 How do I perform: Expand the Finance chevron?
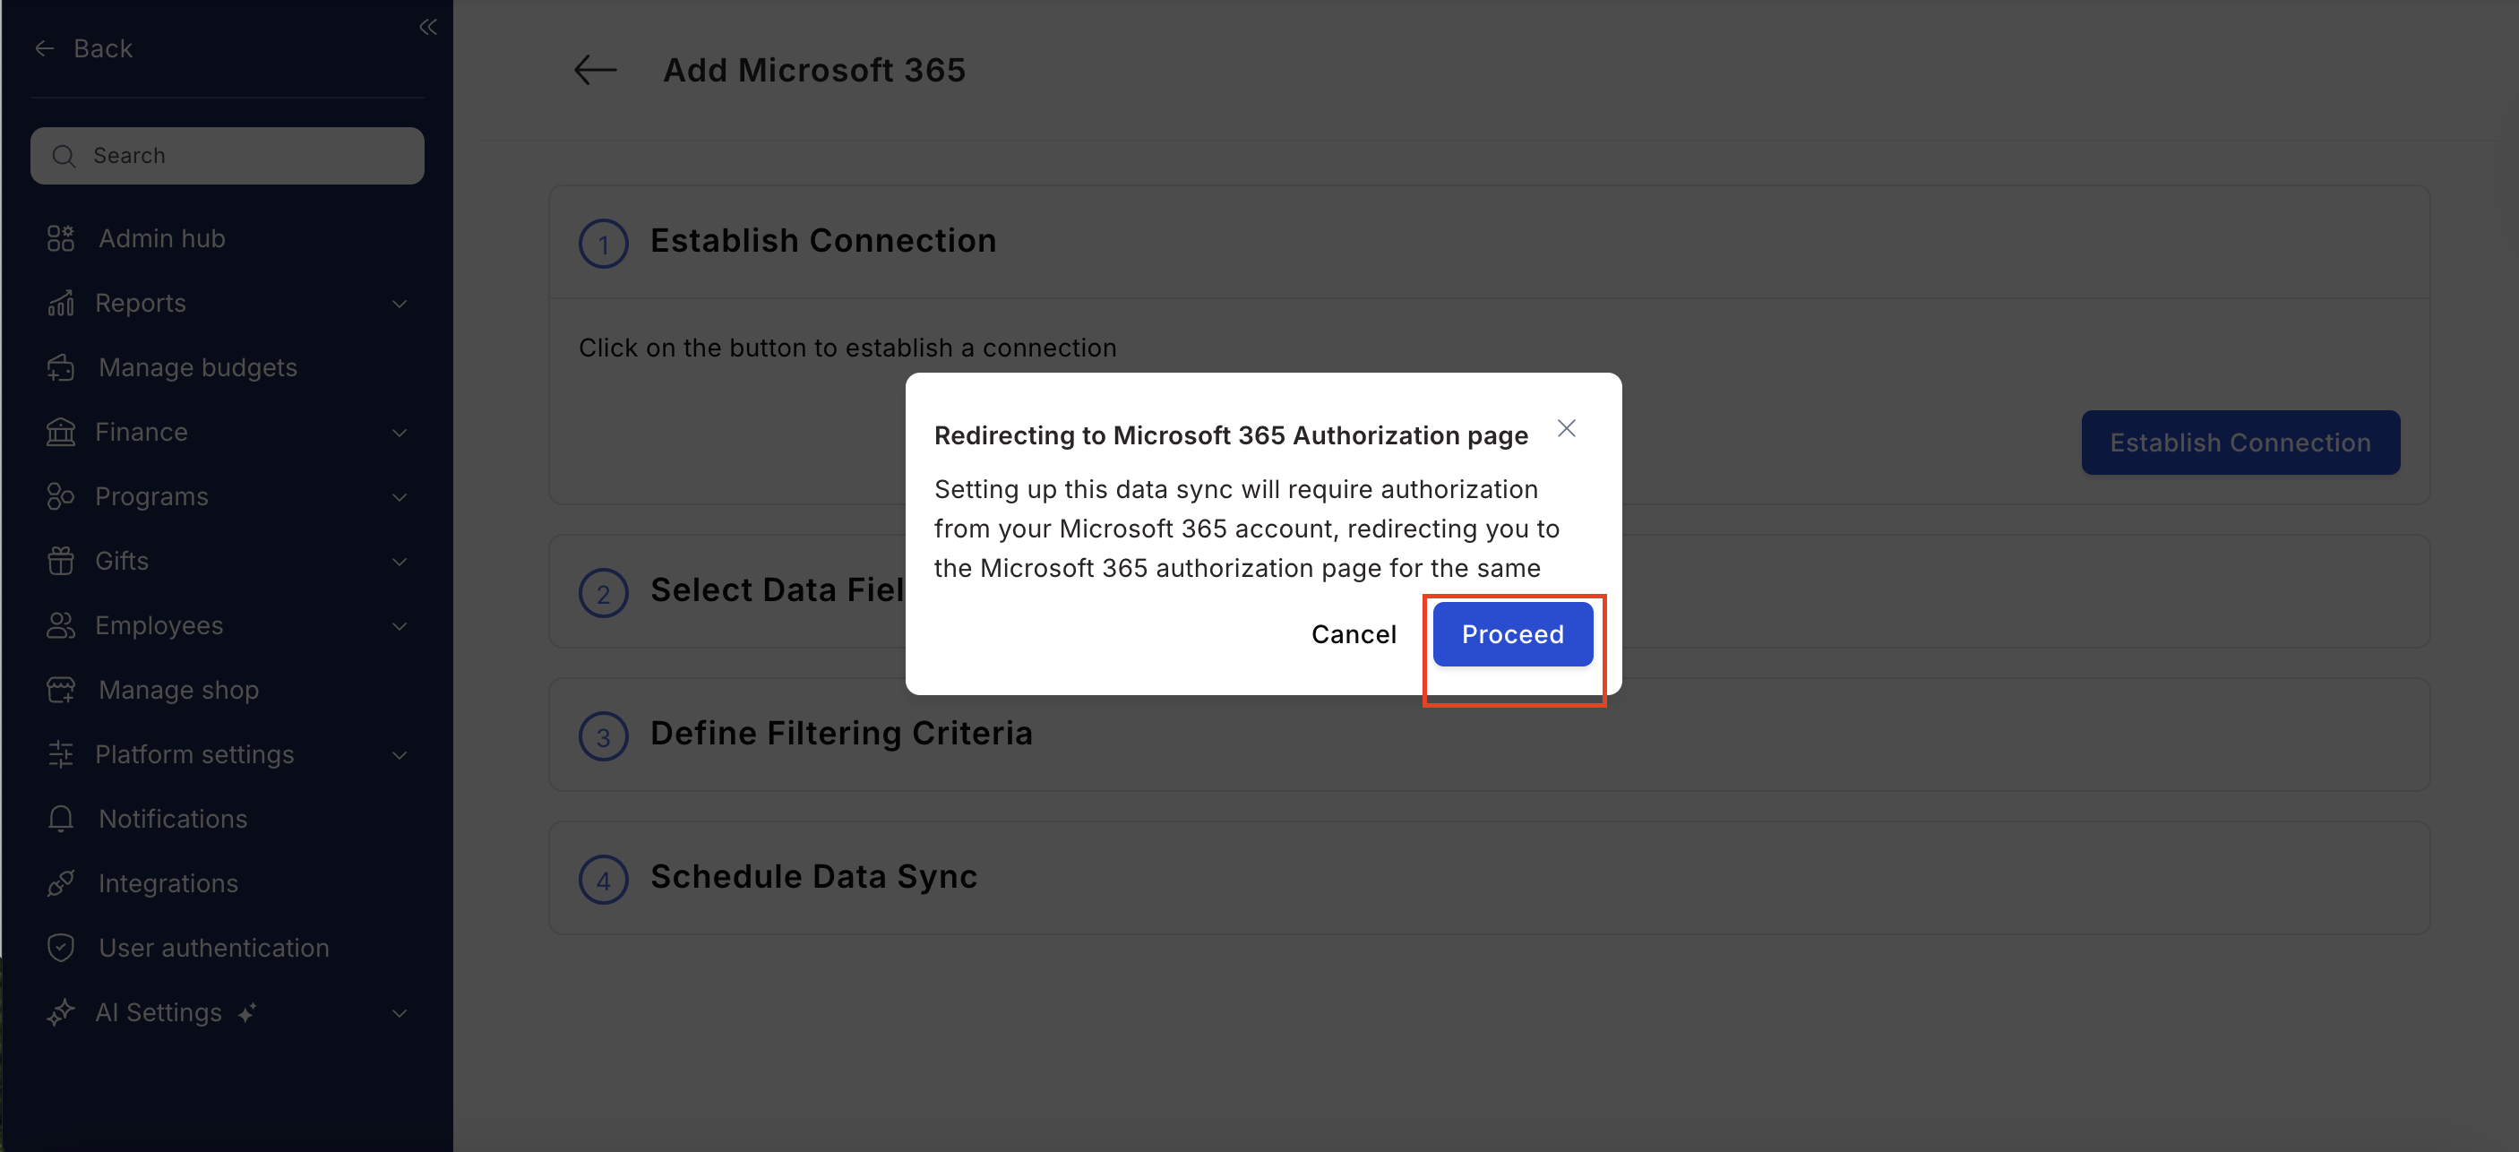[x=399, y=434]
